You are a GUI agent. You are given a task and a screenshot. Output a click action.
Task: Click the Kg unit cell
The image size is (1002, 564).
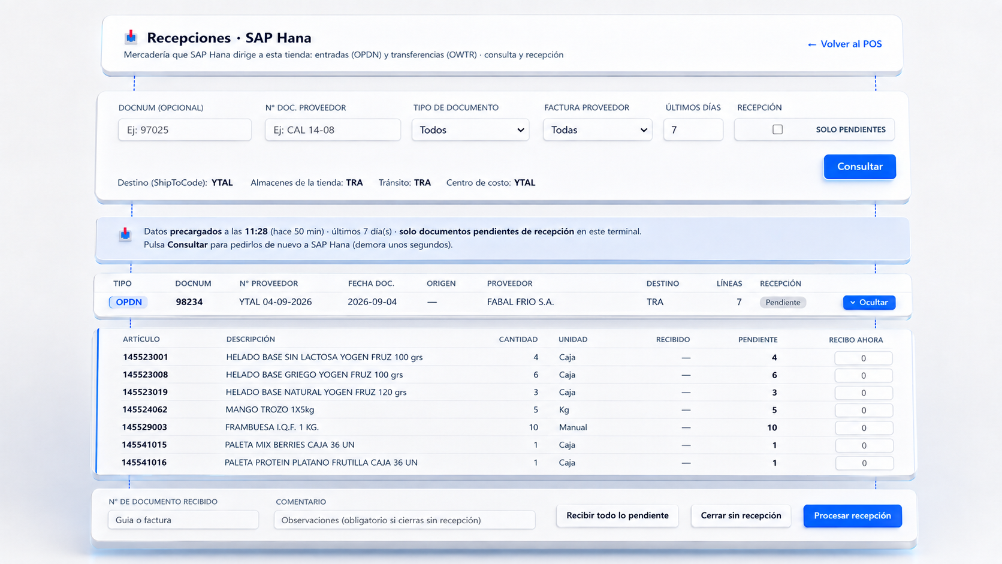564,410
